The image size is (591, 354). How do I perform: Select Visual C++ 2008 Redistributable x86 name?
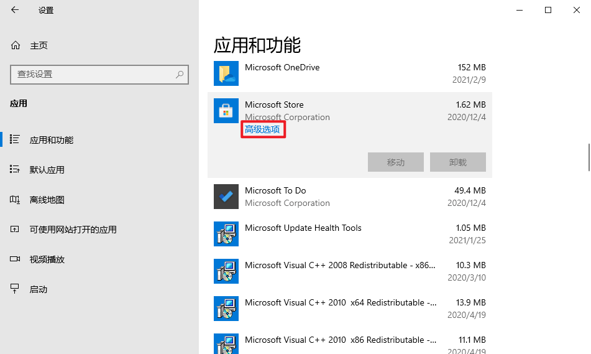click(x=341, y=265)
